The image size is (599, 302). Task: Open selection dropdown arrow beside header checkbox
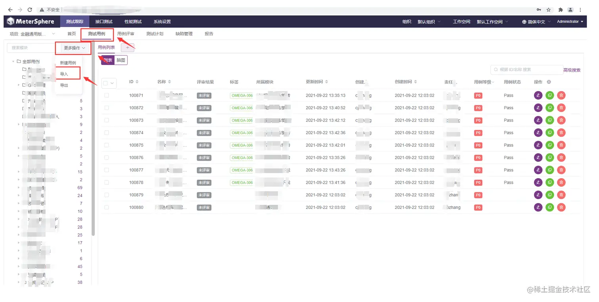click(x=112, y=83)
